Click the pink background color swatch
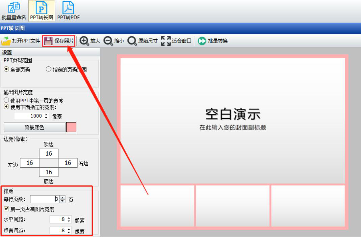The image size is (361, 237). point(71,127)
